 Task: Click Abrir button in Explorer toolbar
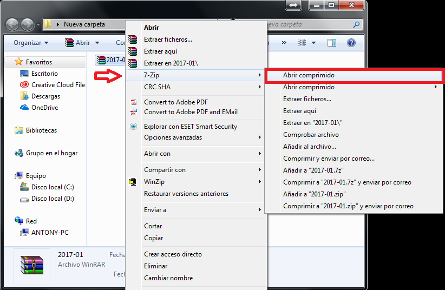(77, 43)
